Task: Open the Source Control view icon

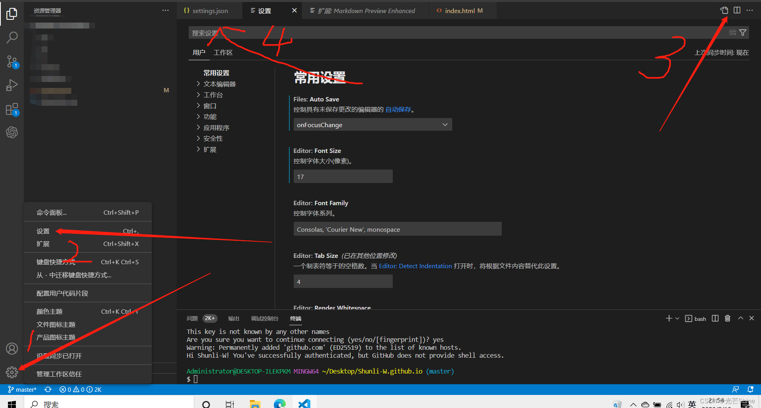Action: 12,61
